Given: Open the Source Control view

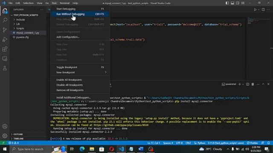Looking at the screenshot, I should pyautogui.click(x=5, y=30).
